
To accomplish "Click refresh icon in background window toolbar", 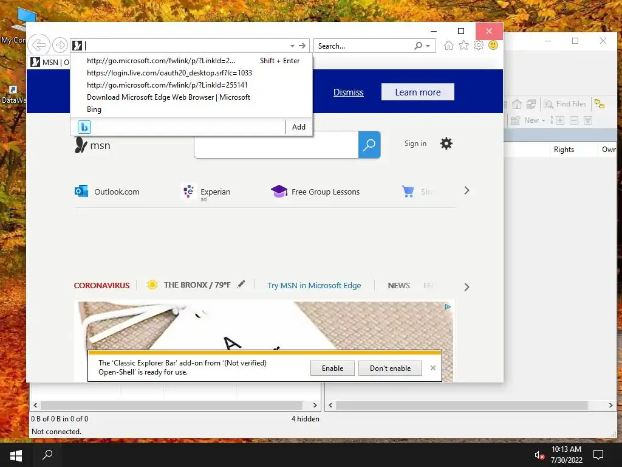I will coord(531,104).
